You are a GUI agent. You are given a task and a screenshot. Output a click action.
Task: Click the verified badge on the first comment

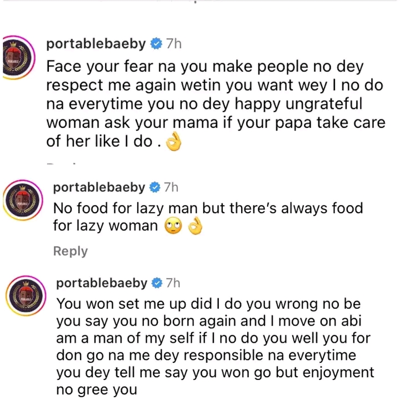click(157, 44)
